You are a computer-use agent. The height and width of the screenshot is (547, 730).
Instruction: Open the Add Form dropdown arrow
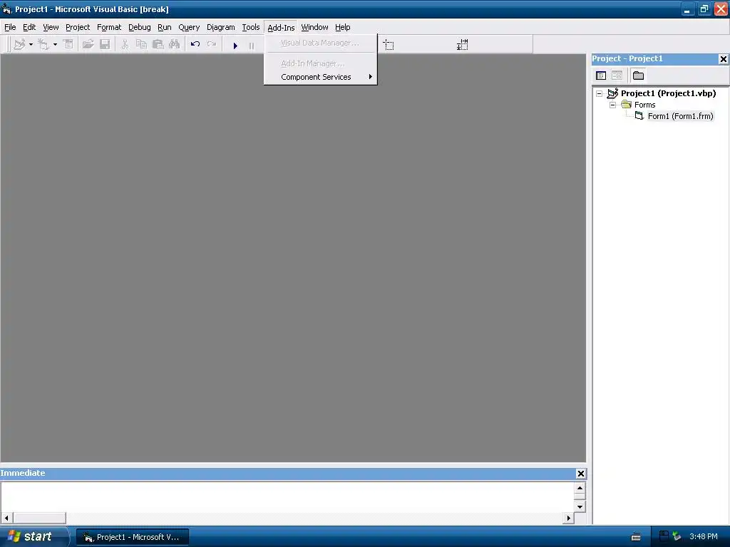(55, 45)
